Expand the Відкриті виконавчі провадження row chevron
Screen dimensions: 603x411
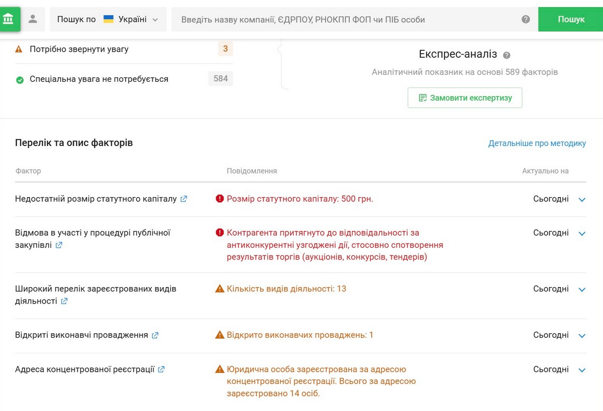click(582, 336)
